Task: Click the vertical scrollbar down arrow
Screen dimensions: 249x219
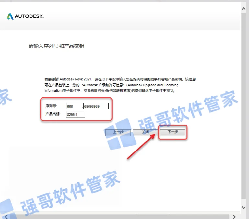Action: point(243,207)
